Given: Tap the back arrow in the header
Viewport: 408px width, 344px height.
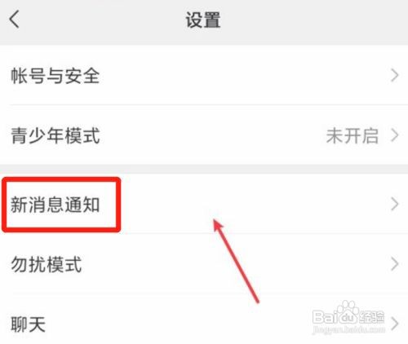Looking at the screenshot, I should pos(14,20).
